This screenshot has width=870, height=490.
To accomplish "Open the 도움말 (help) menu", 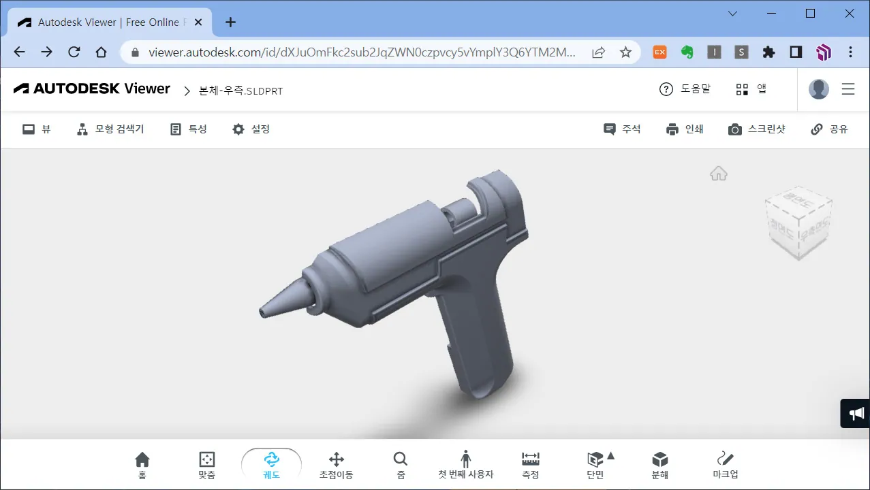I will 685,89.
